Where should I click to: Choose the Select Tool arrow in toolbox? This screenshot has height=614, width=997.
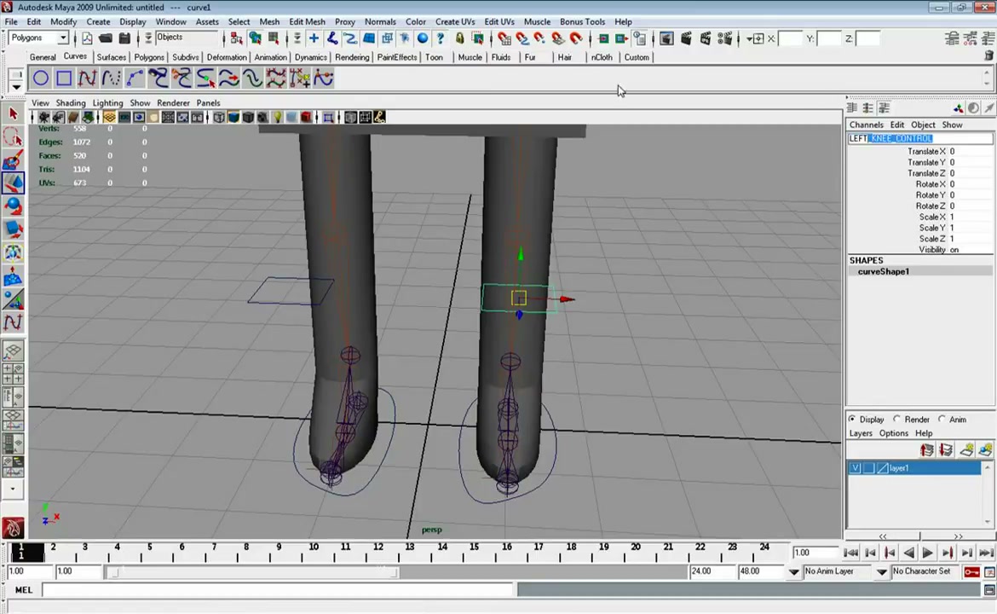click(13, 114)
